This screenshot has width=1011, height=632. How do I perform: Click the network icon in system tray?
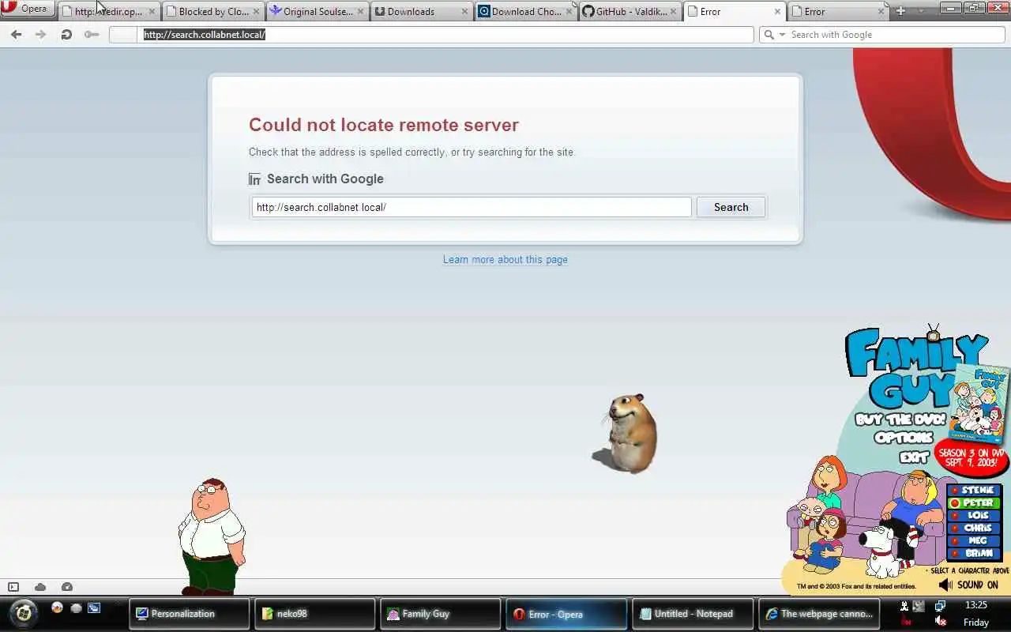pyautogui.click(x=940, y=606)
